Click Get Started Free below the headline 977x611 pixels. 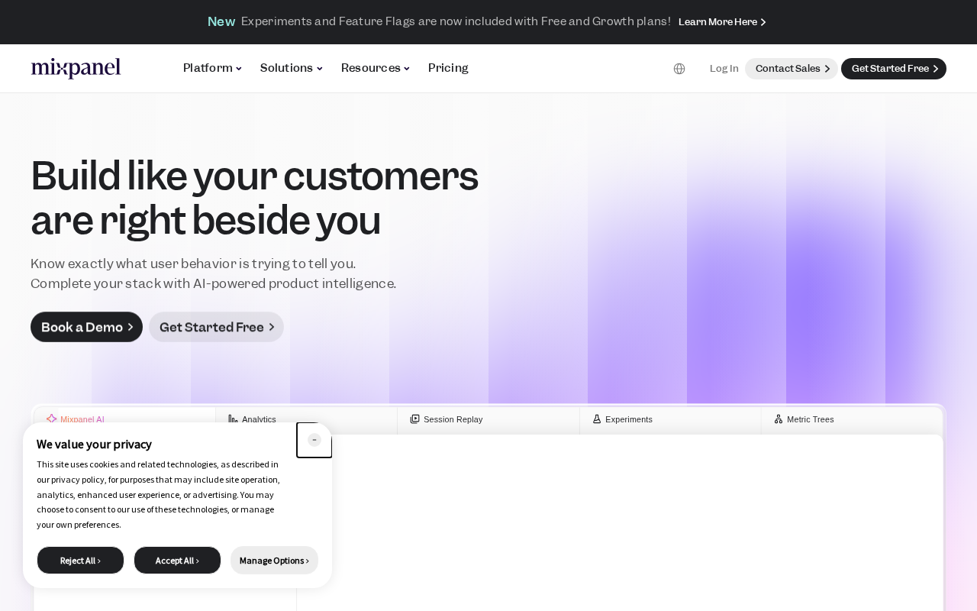click(x=217, y=327)
